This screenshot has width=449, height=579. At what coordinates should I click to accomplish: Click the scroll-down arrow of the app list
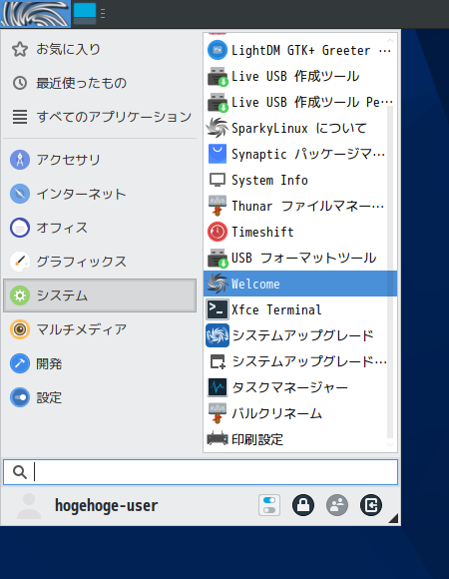[390, 445]
